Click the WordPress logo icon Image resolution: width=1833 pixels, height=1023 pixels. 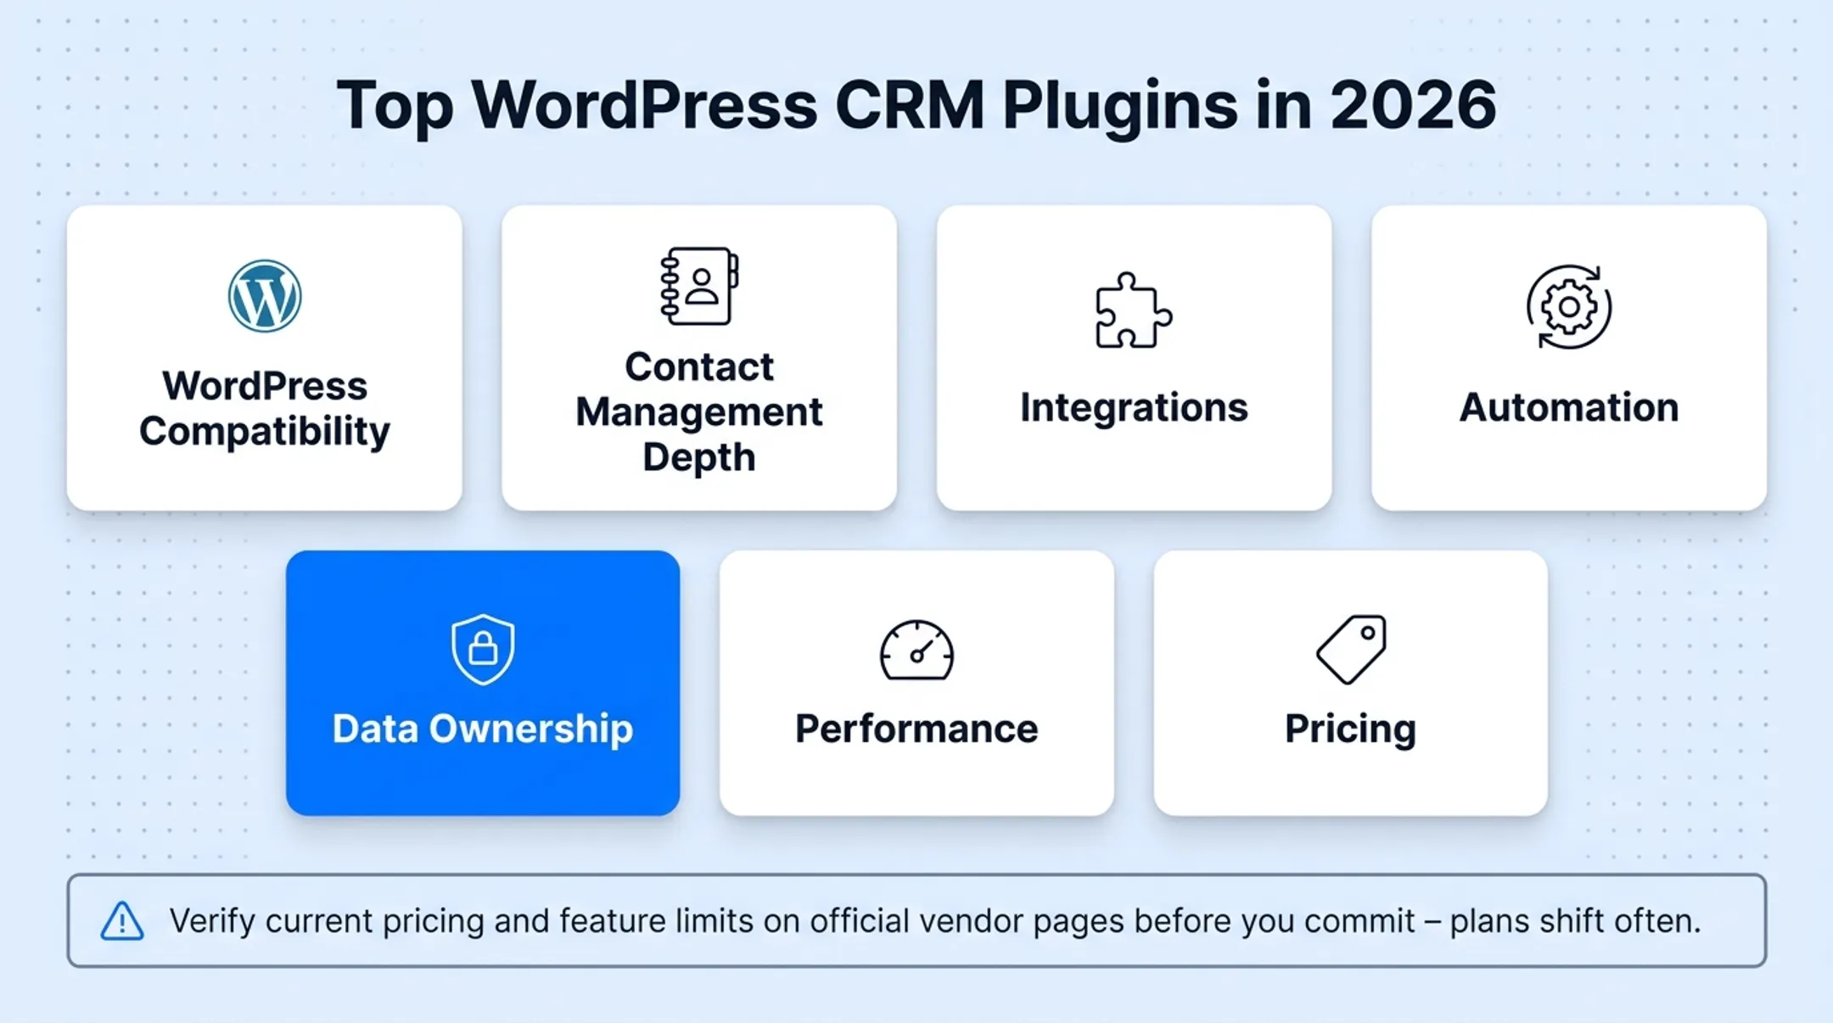[x=265, y=296]
